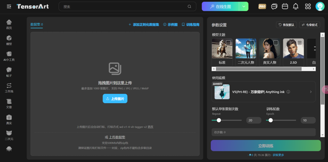
Task: Click the 上传图片 upload button
Action: tap(115, 99)
